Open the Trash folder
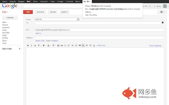 point(4,43)
